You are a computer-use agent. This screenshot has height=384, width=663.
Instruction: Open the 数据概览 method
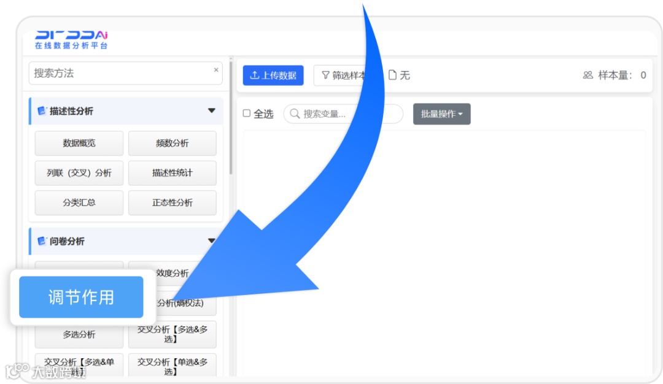[x=79, y=143]
